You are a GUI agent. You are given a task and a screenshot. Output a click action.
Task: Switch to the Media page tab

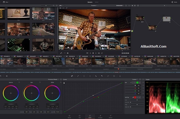69,116
